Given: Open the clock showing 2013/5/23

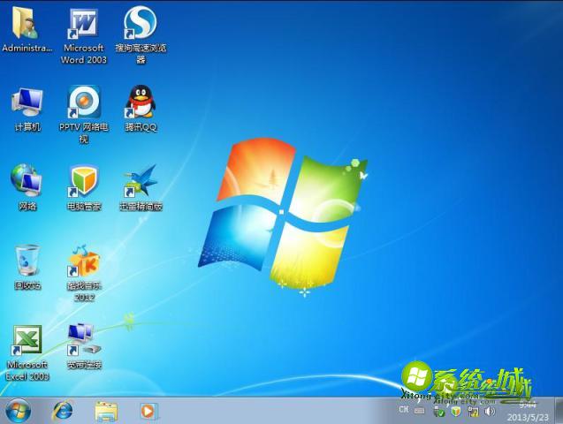Looking at the screenshot, I should 528,411.
